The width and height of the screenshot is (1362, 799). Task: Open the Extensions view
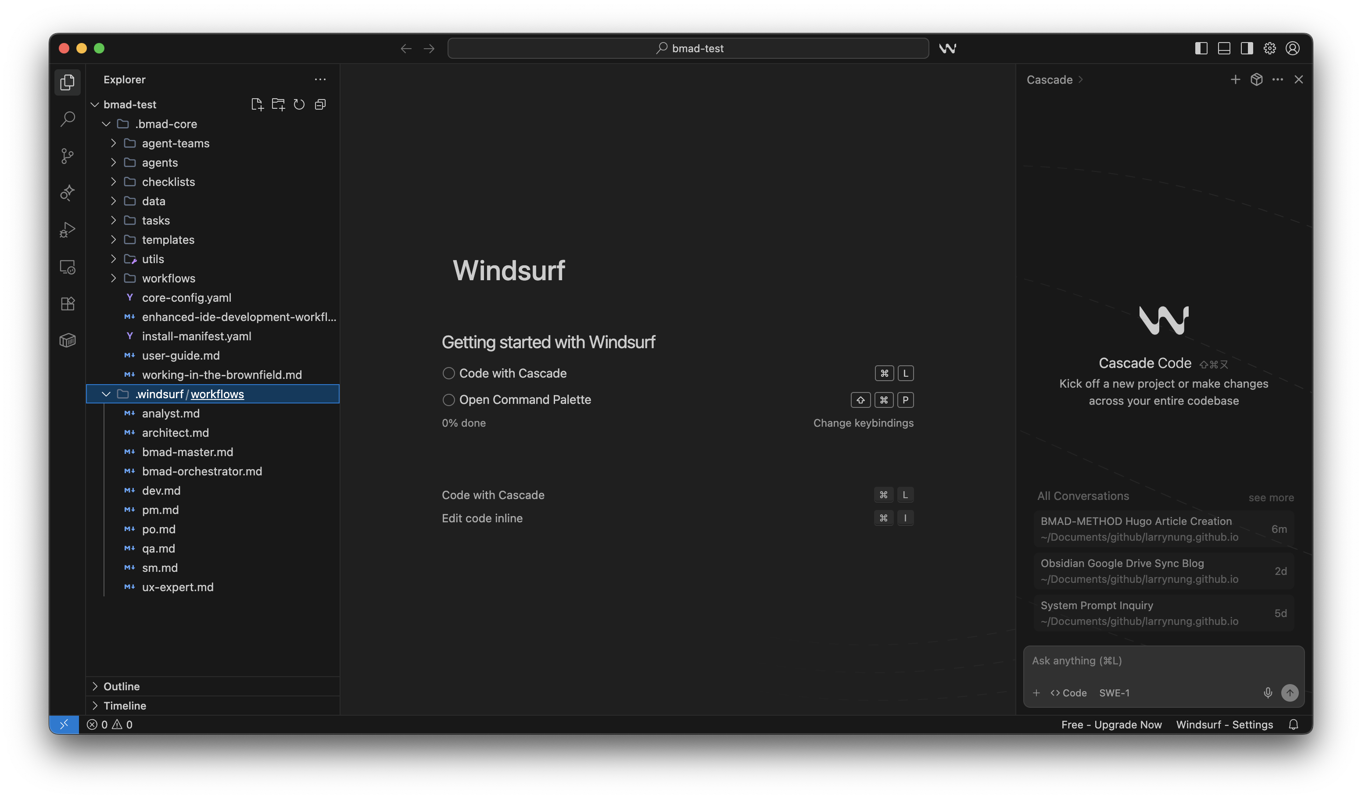point(68,303)
